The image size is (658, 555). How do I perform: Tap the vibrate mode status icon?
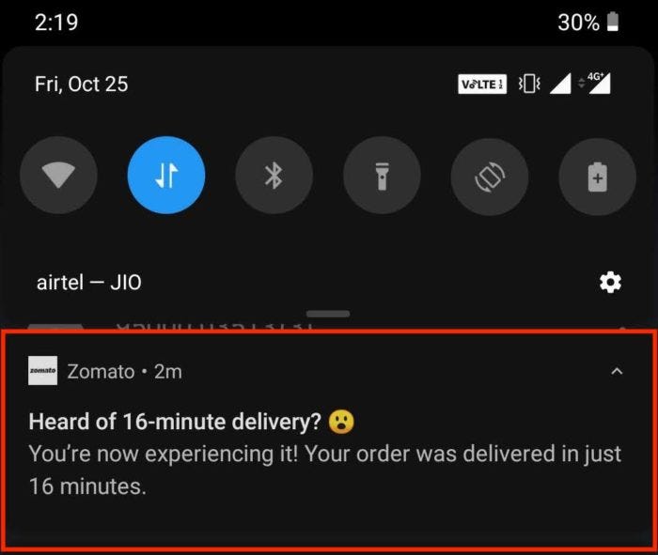click(x=529, y=84)
